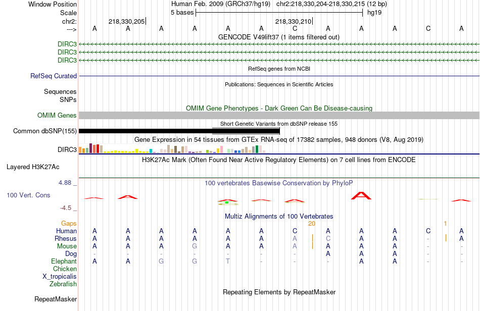This screenshot has width=480, height=311.
Task: Click the largest red A PhyloP logo letter
Action: (361, 196)
